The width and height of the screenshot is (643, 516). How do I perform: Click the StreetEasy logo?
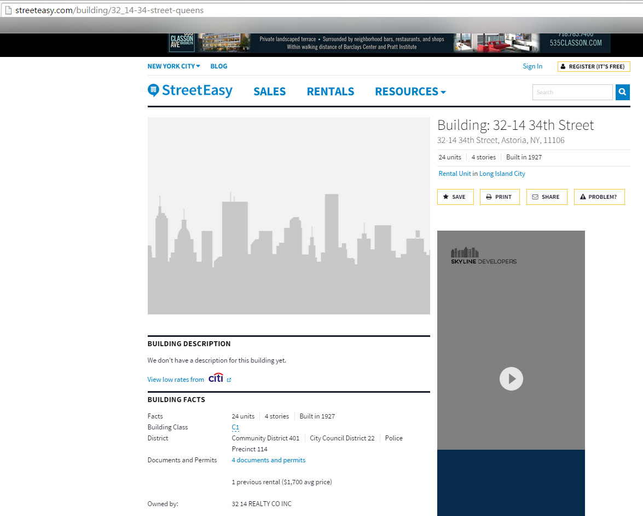[x=190, y=91]
